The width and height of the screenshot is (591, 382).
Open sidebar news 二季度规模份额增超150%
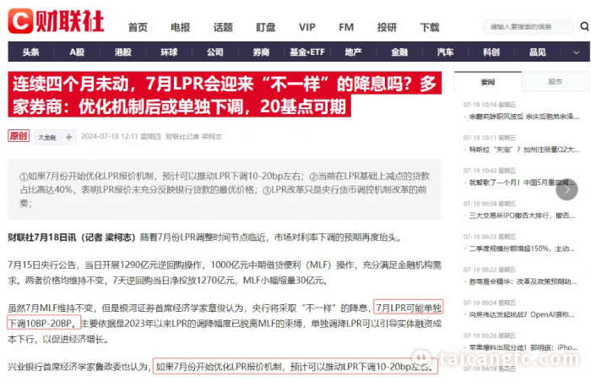pos(522,248)
